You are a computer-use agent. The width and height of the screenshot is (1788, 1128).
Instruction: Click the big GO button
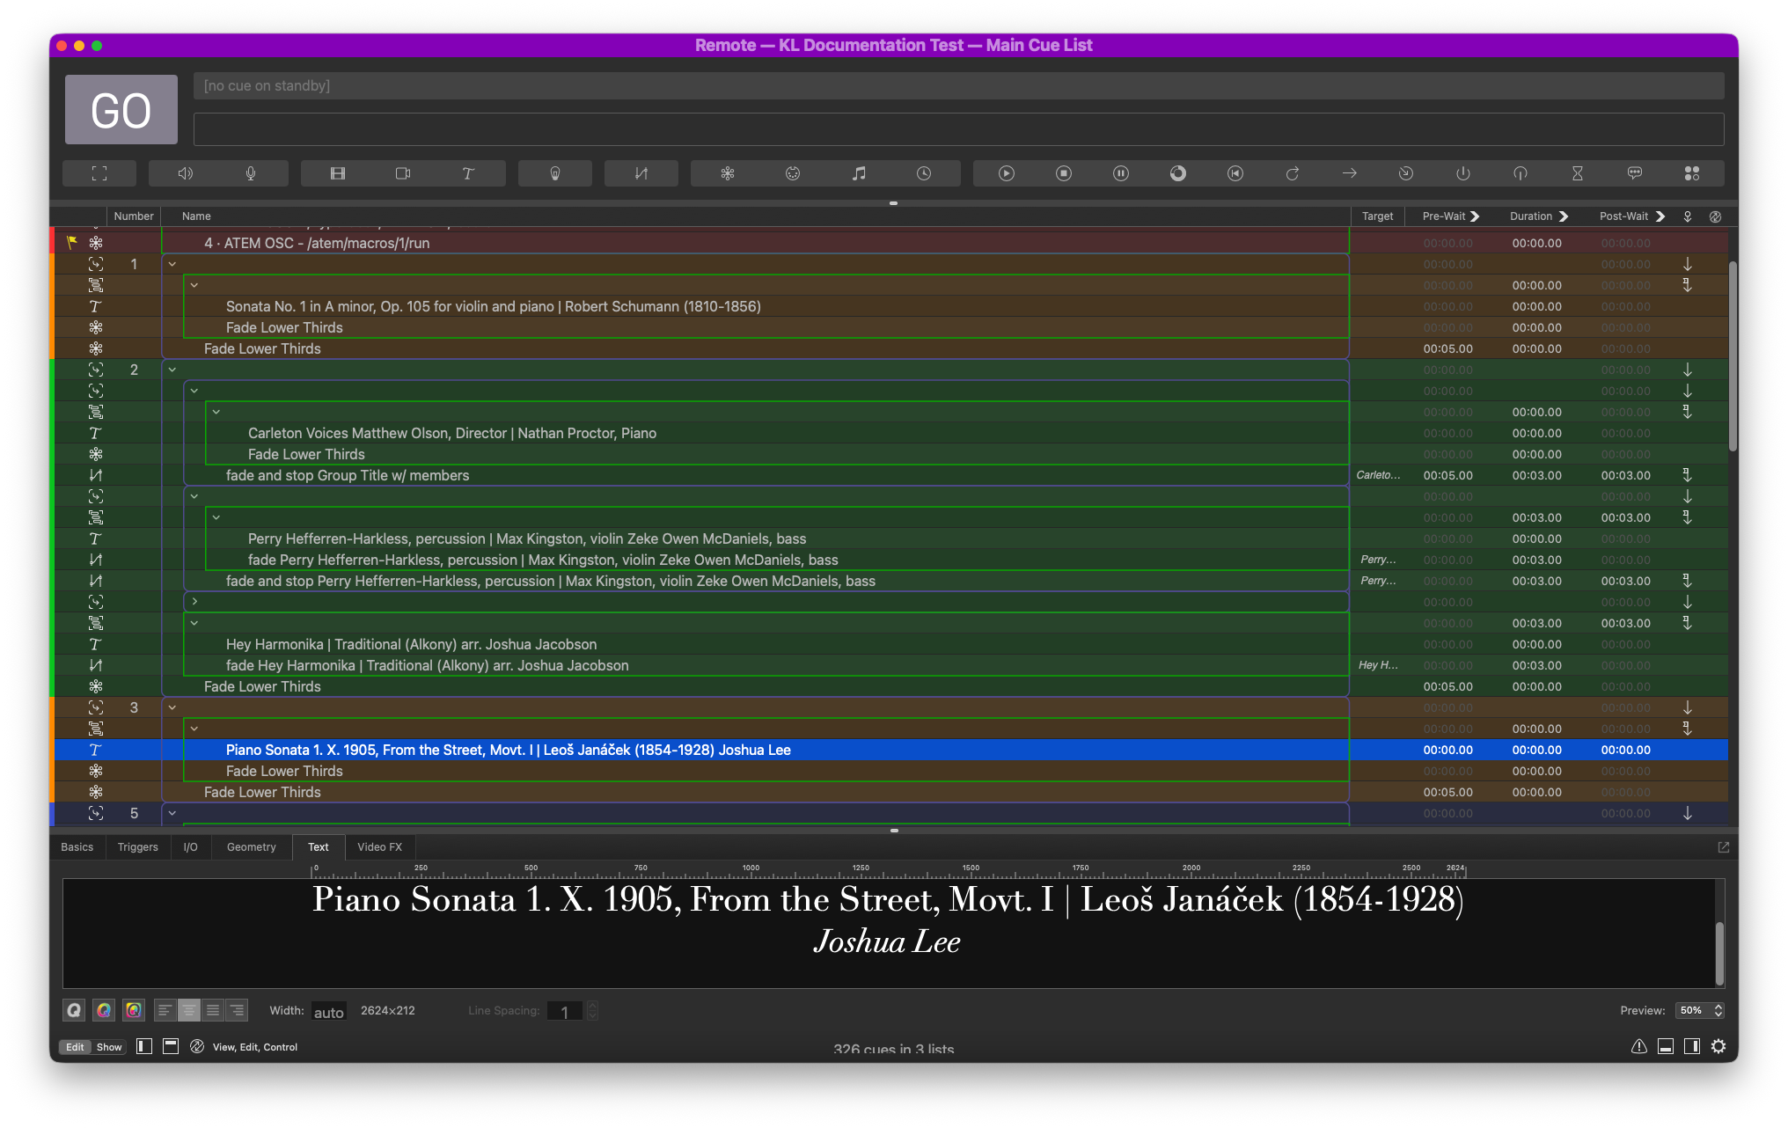coord(121,110)
